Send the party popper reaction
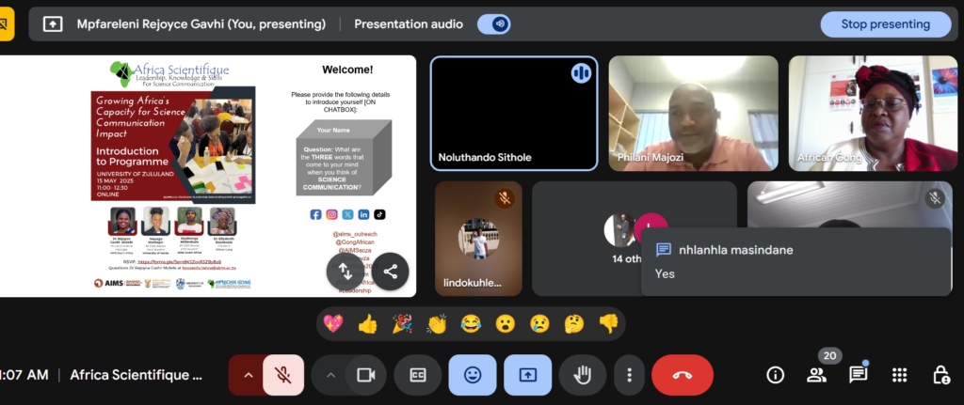The height and width of the screenshot is (405, 964). click(x=402, y=323)
